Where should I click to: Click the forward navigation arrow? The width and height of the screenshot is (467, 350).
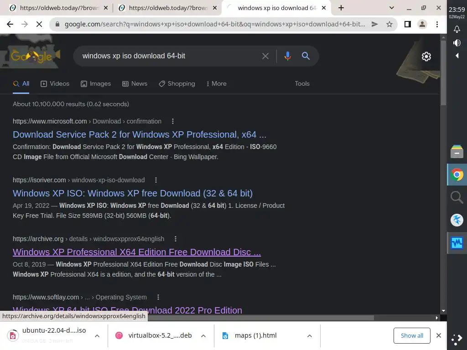pos(25,25)
